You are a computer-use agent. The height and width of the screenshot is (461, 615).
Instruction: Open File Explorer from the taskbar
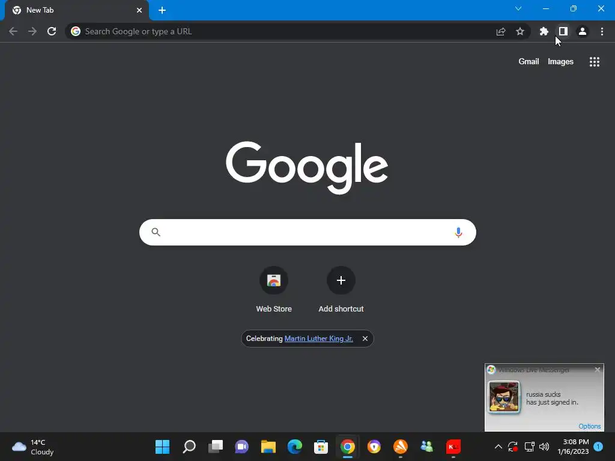coord(268,447)
